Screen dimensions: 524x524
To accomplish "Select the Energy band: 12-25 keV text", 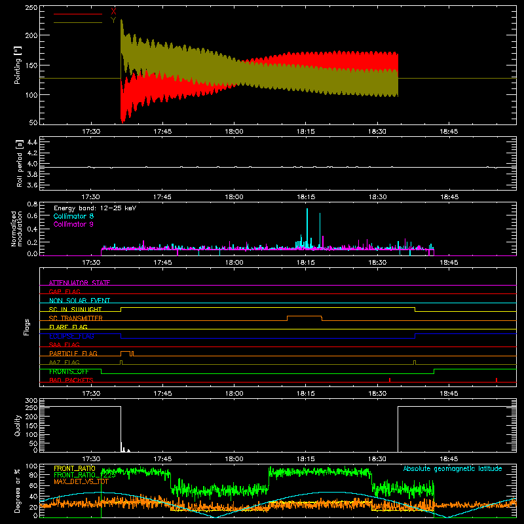I will tap(95, 208).
